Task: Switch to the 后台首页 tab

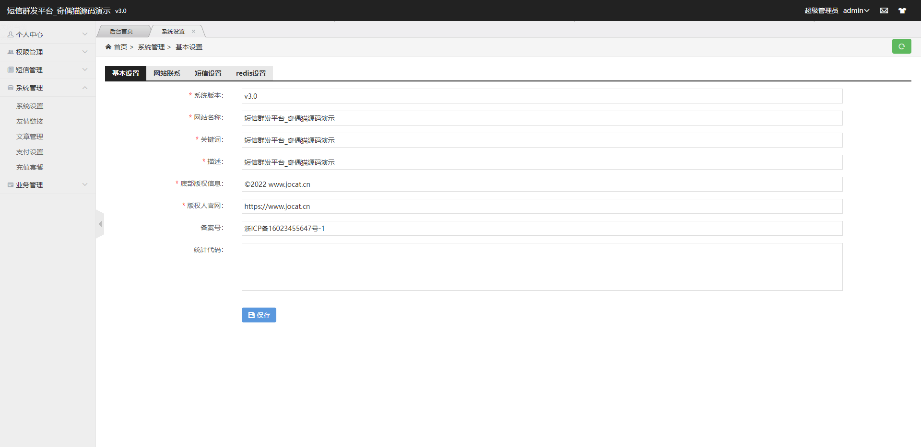Action: click(121, 32)
